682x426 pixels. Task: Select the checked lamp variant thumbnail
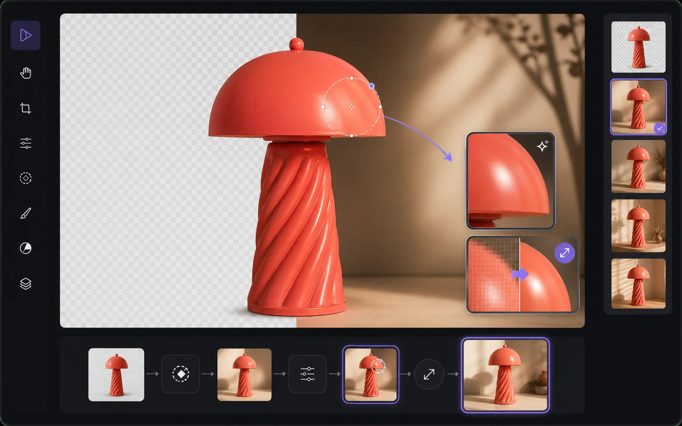click(x=638, y=107)
